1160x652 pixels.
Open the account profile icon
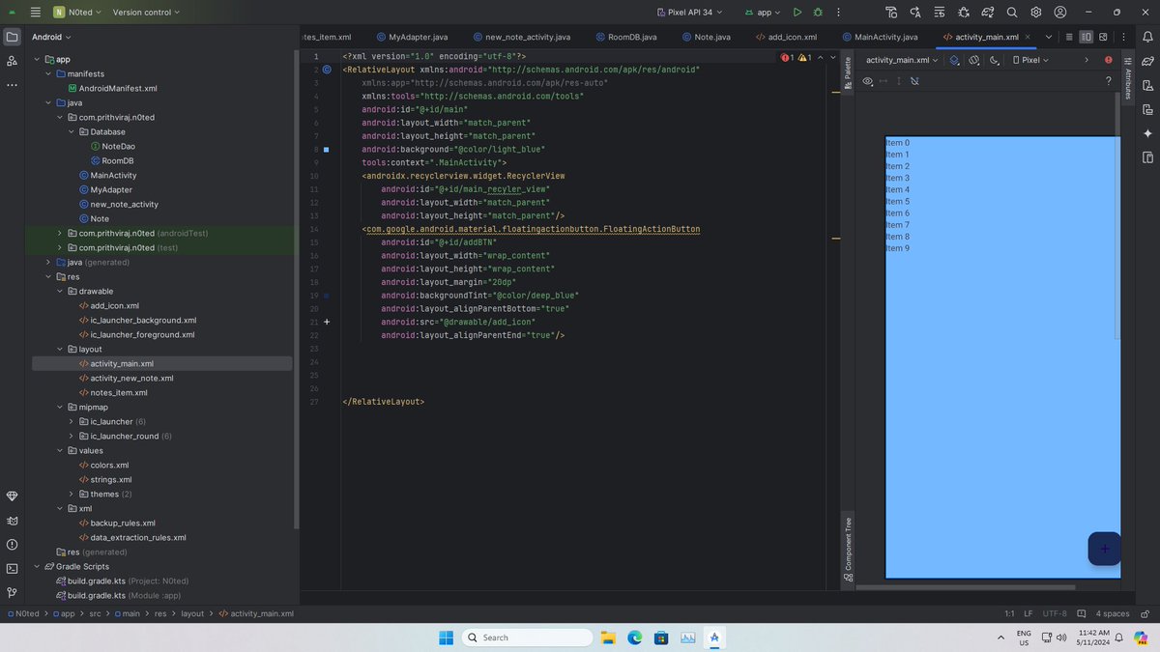pos(1060,13)
